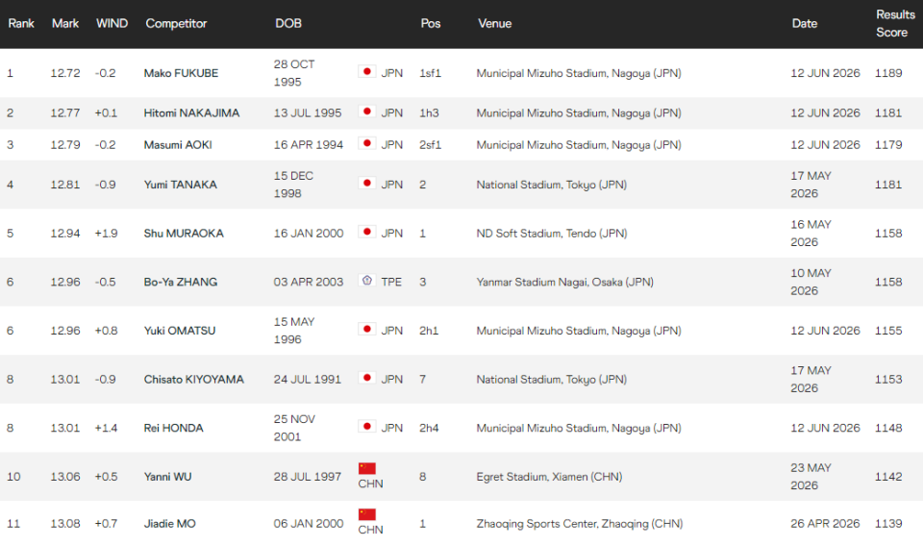
Task: Open Hitomi NAKAJIMA's competitor profile
Action: pyautogui.click(x=191, y=113)
